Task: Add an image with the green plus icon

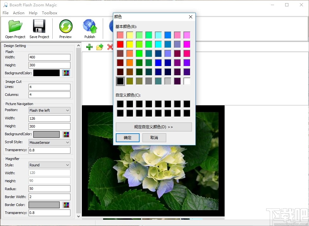Action: tap(89, 47)
